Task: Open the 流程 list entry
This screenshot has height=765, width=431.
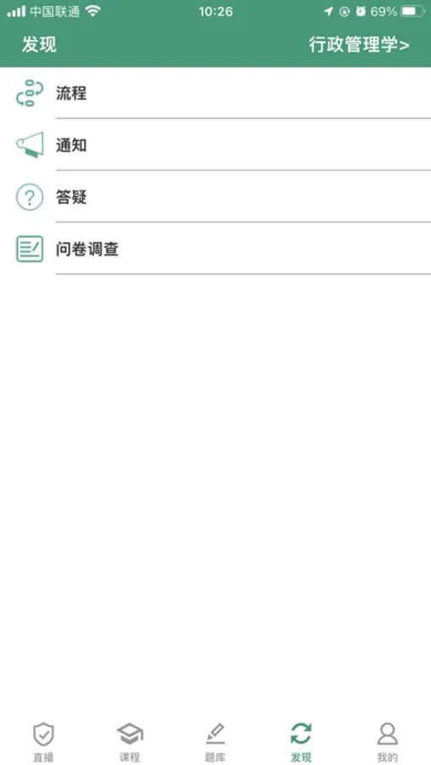Action: [215, 93]
